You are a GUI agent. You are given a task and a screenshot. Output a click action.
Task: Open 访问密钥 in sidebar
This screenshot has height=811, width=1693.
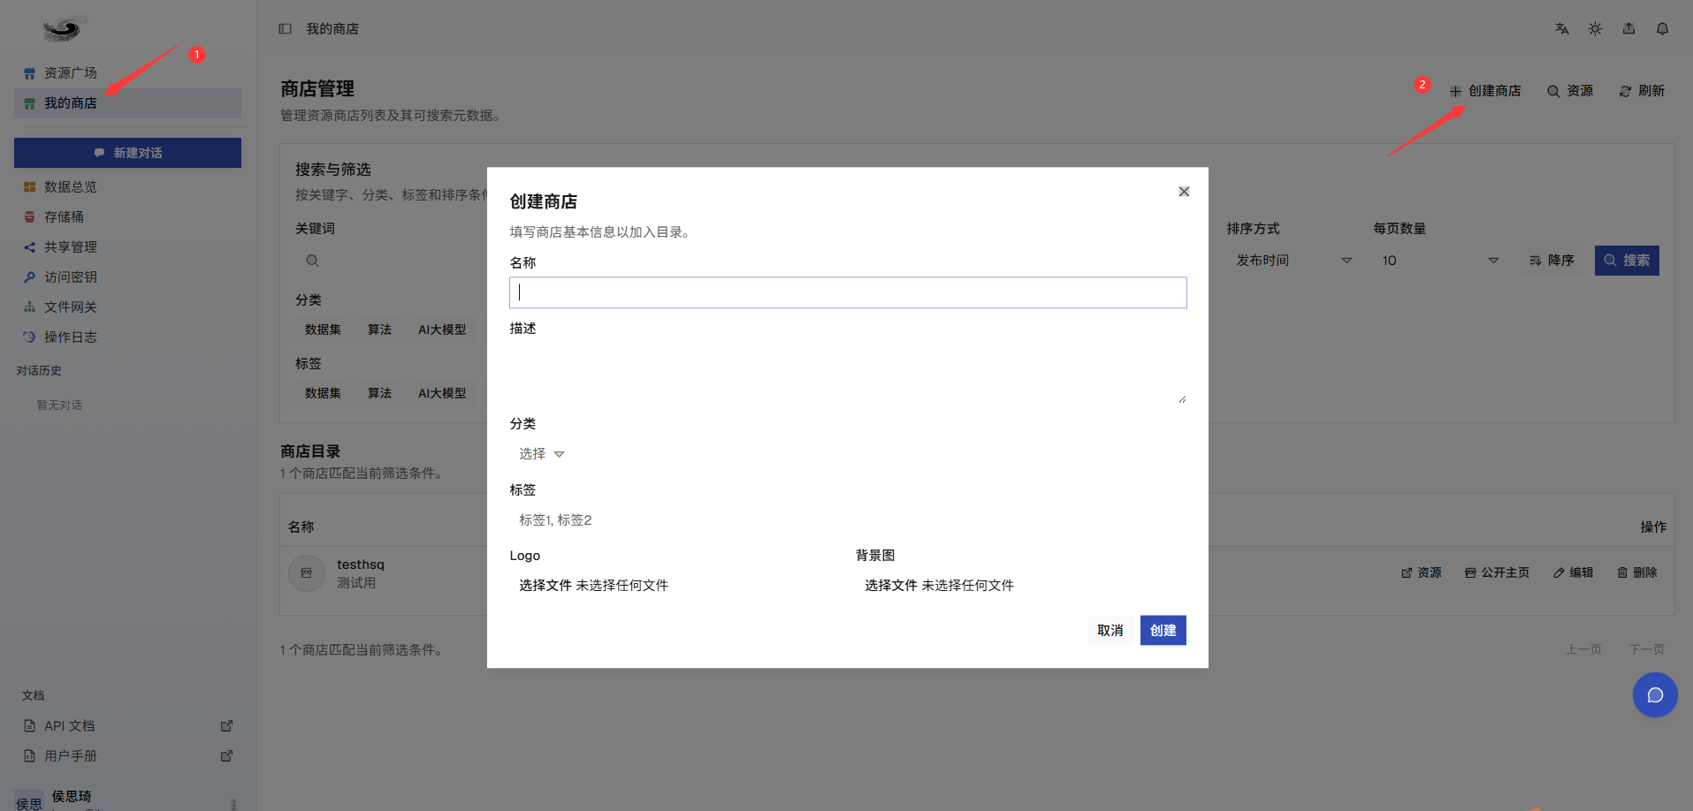pos(127,277)
